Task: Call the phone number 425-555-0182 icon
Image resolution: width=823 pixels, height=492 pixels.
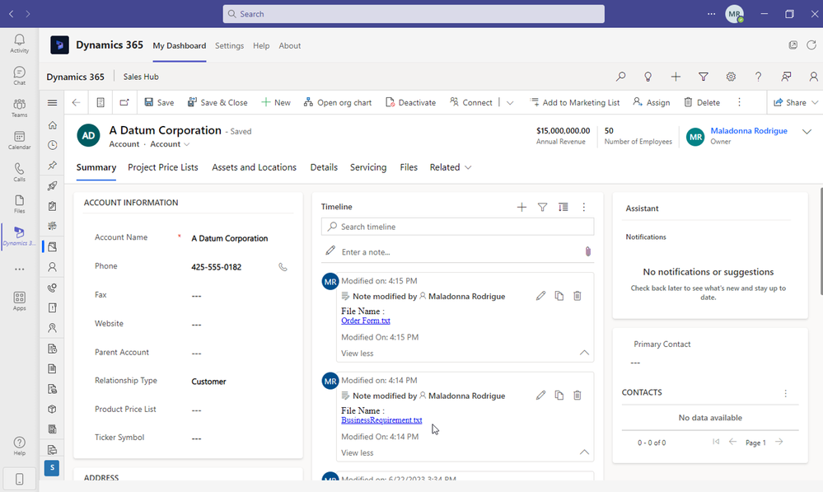Action: [x=283, y=267]
